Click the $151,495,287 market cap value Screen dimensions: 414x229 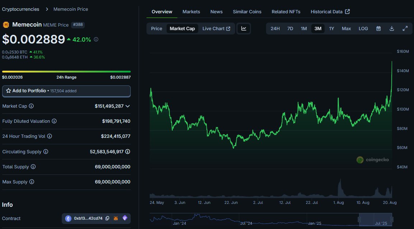(x=109, y=106)
